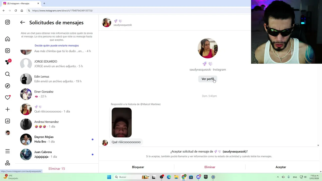Click sender avatar beside the message
The image size is (322, 181).
coord(105,143)
